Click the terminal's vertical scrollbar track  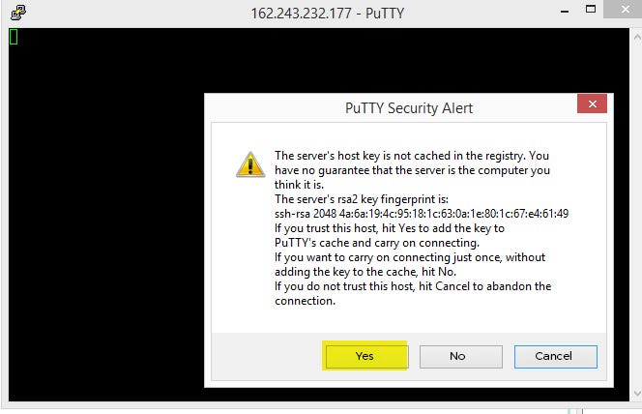636,215
